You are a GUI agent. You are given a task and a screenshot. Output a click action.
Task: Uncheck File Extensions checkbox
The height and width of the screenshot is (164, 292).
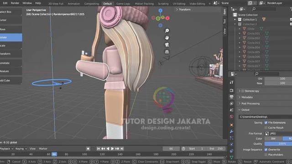(x=266, y=123)
